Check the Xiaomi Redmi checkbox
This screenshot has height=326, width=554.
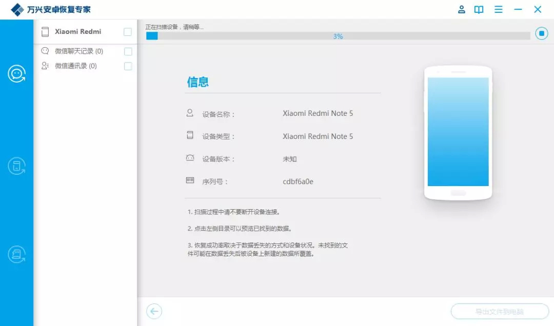pos(128,31)
